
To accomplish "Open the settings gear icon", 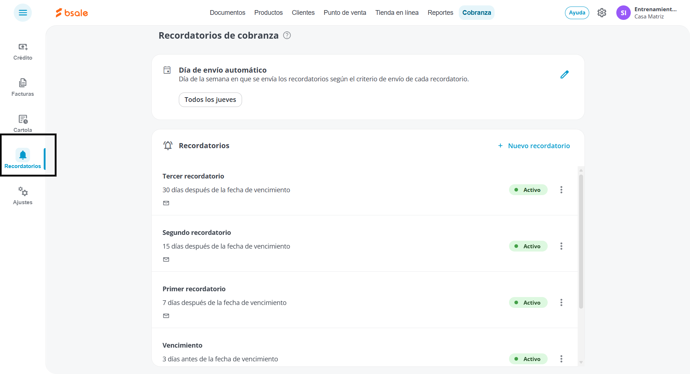I will tap(602, 13).
